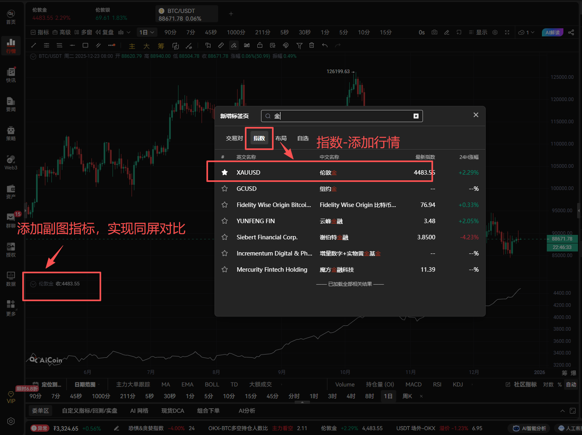Toggle favorite star for GCUSD
The height and width of the screenshot is (435, 582).
tap(225, 189)
